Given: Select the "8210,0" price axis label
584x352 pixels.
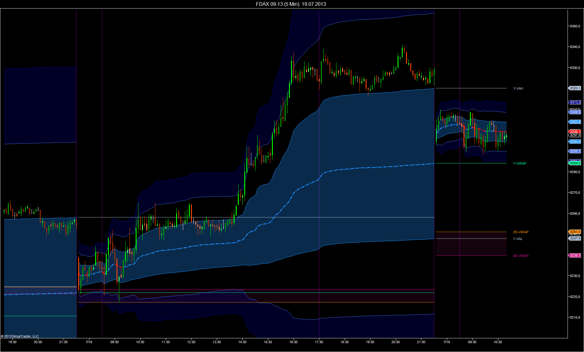Looking at the screenshot, I should [x=575, y=317].
